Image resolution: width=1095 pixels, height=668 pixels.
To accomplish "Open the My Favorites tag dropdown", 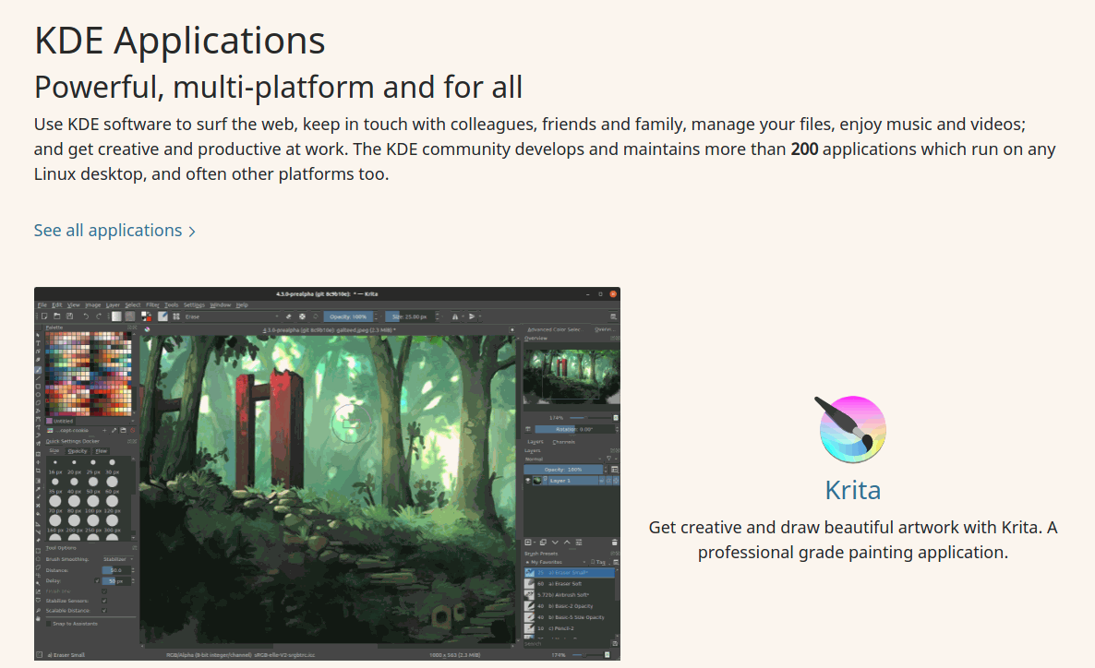I will tap(557, 562).
